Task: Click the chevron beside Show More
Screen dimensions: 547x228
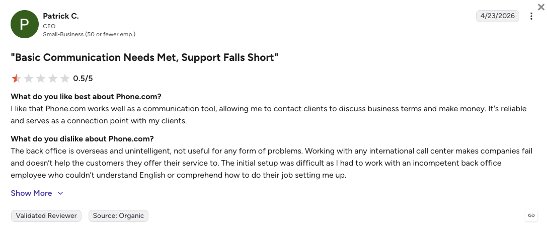Action: coord(60,193)
